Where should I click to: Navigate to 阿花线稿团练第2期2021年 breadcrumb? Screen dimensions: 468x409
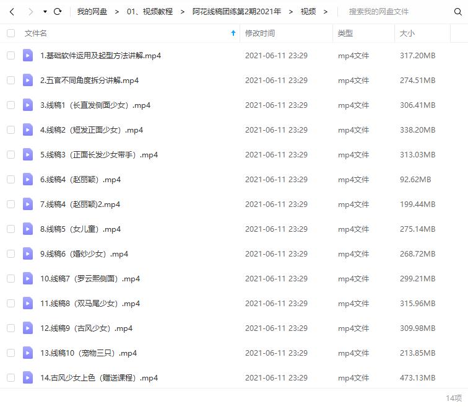(236, 12)
